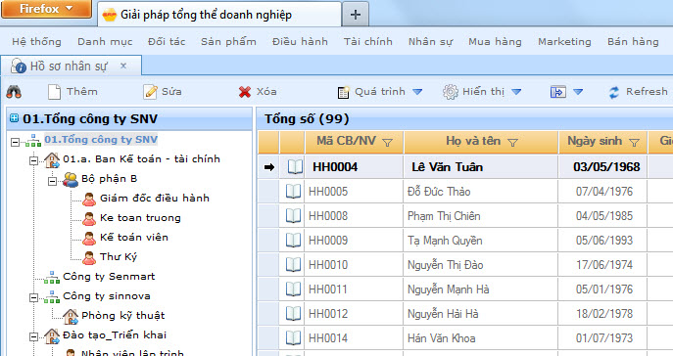Image resolution: width=673 pixels, height=356 pixels.
Task: Collapse the 01.Tổng công ty SNV tree root
Action: [x=16, y=142]
